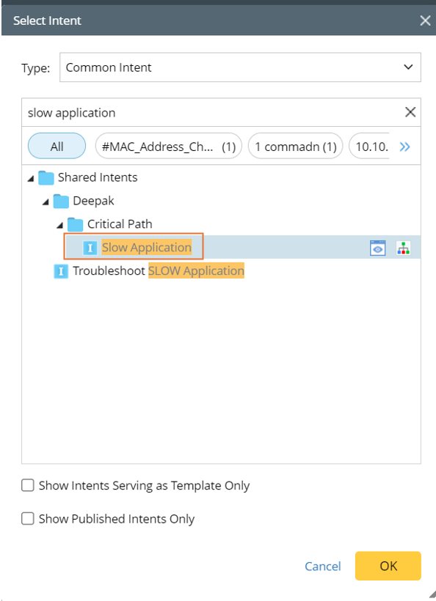
Task: Click the hierarchy tree icon for Slow Application
Action: pos(404,248)
